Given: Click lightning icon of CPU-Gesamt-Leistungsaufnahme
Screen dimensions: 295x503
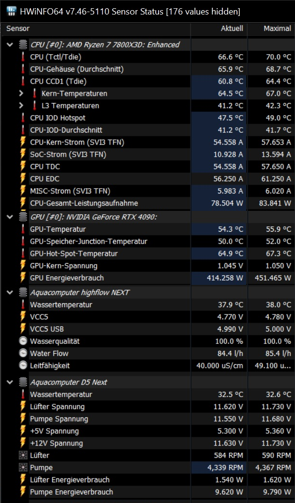Looking at the screenshot, I should pos(23,203).
